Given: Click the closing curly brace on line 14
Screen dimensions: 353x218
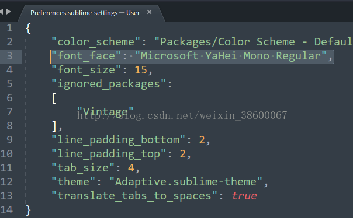Looking at the screenshot, I should click(x=29, y=210).
